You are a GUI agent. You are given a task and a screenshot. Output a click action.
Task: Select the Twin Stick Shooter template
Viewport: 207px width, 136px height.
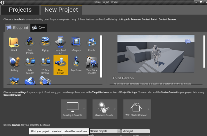pyautogui.click(x=91, y=65)
